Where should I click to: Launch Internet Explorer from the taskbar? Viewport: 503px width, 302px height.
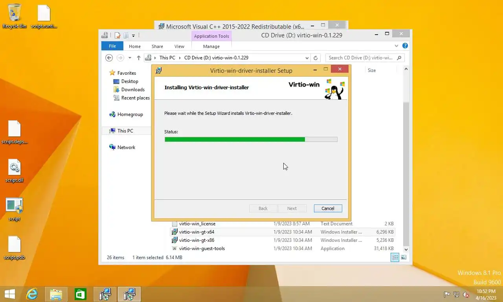click(32, 294)
